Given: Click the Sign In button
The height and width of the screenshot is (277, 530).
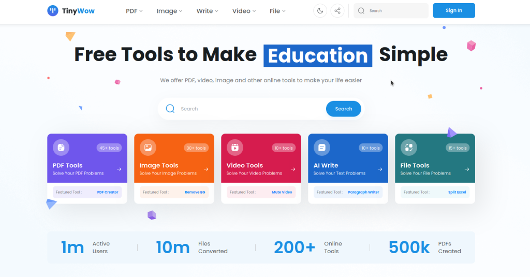Looking at the screenshot, I should tap(454, 10).
